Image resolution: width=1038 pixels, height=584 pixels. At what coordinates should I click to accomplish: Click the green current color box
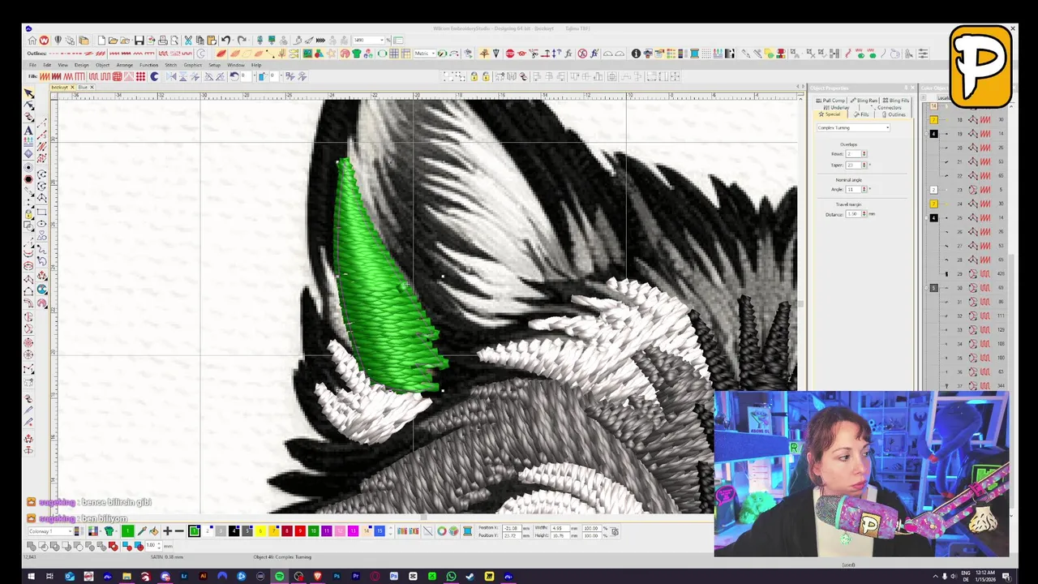[127, 531]
